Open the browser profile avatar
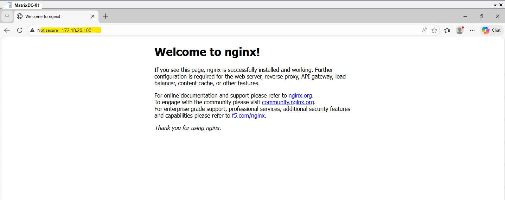 click(x=460, y=30)
